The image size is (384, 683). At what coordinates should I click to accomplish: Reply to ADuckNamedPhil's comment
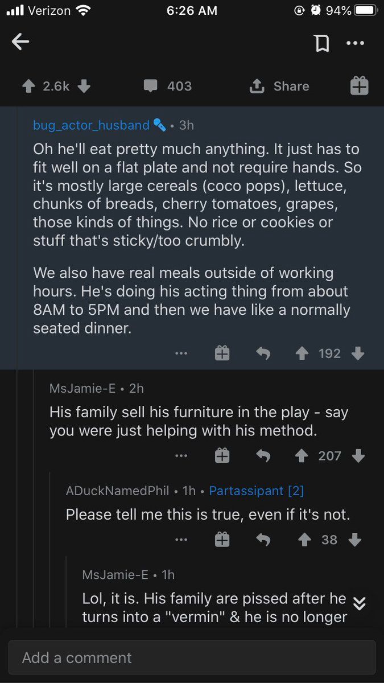[263, 540]
